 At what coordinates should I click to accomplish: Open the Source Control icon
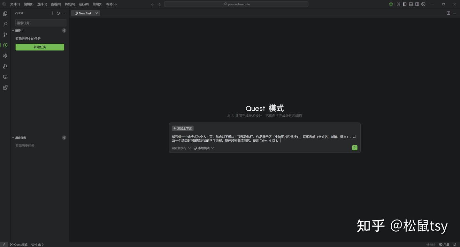[x=5, y=35]
